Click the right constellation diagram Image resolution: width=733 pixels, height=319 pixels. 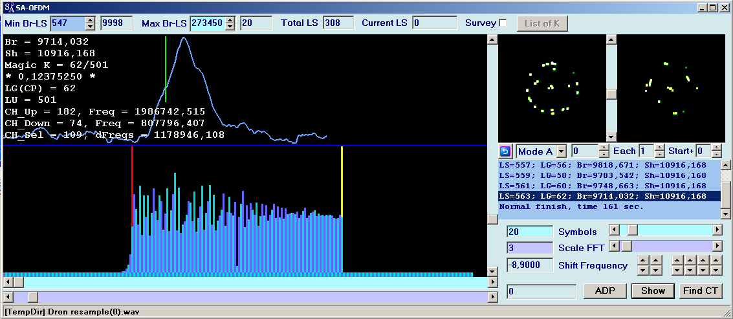(670, 89)
